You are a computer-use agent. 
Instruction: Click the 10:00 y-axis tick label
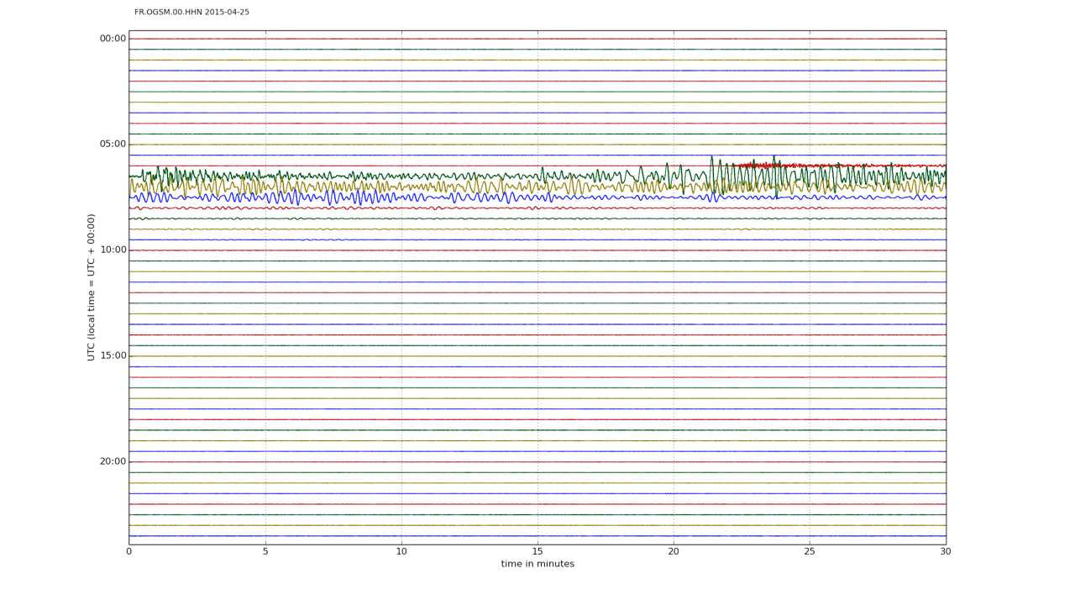(x=113, y=250)
